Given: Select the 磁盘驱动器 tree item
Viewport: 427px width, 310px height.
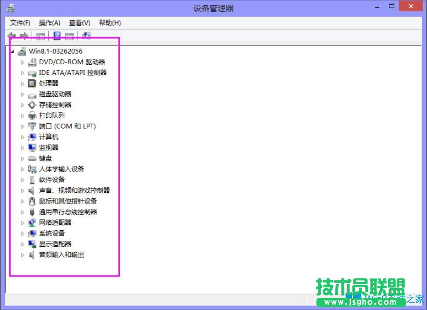Looking at the screenshot, I should (52, 94).
